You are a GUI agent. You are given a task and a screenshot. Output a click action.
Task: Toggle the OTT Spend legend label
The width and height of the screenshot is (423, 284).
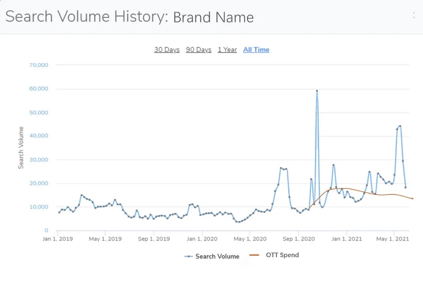282,255
